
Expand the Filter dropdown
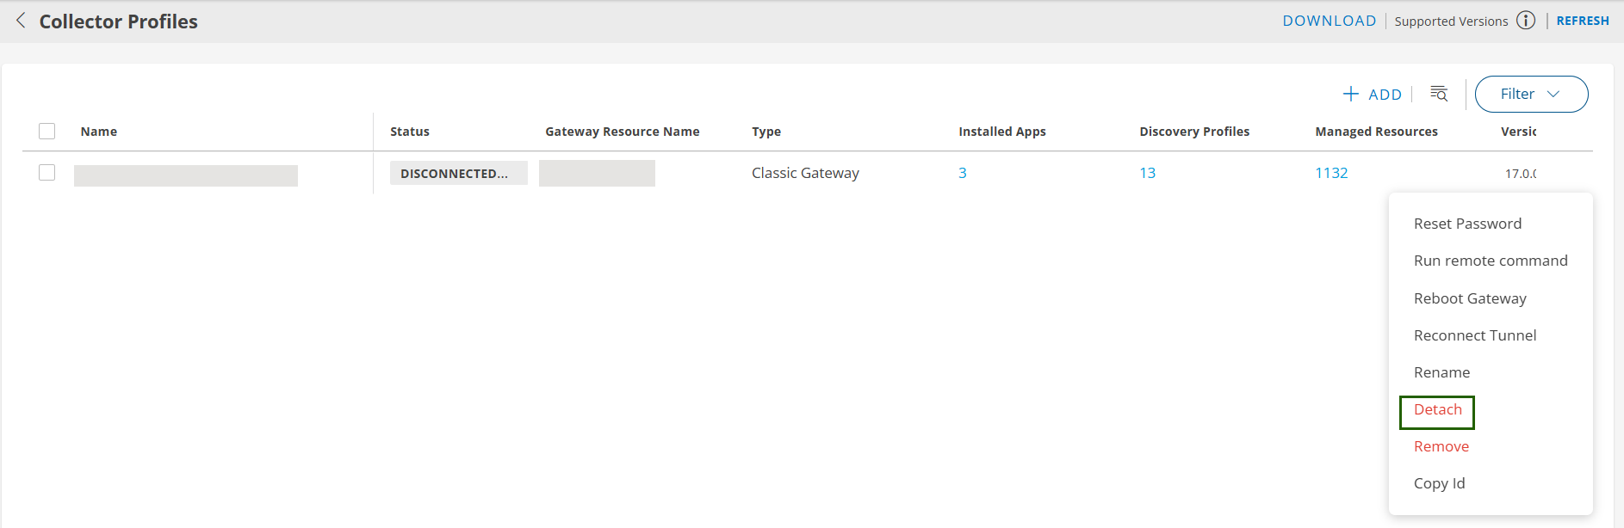1530,94
